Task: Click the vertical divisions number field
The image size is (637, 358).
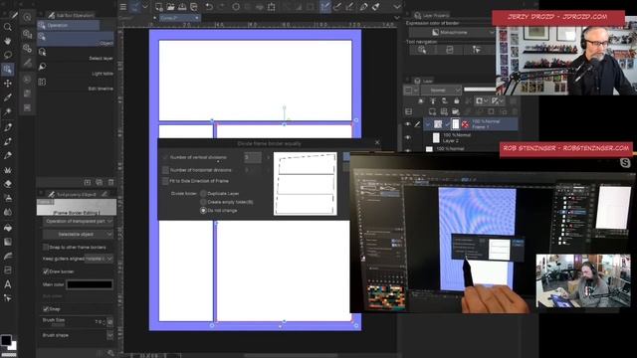Action: coord(253,157)
